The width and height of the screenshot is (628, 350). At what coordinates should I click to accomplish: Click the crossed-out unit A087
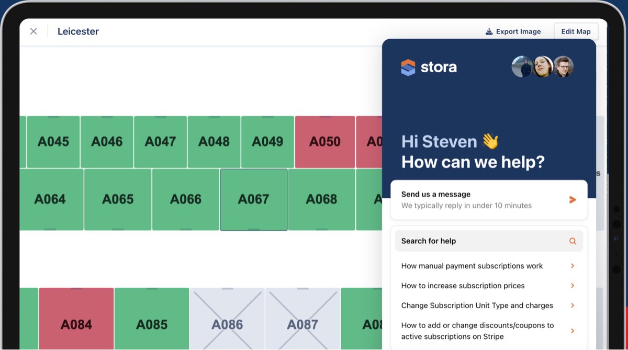click(302, 319)
